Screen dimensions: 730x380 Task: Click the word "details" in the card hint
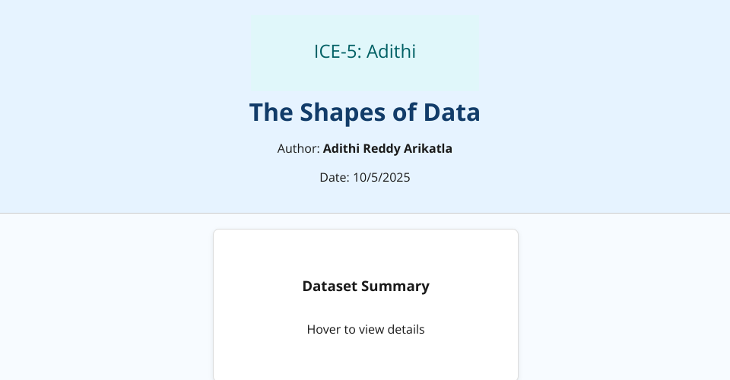point(407,329)
